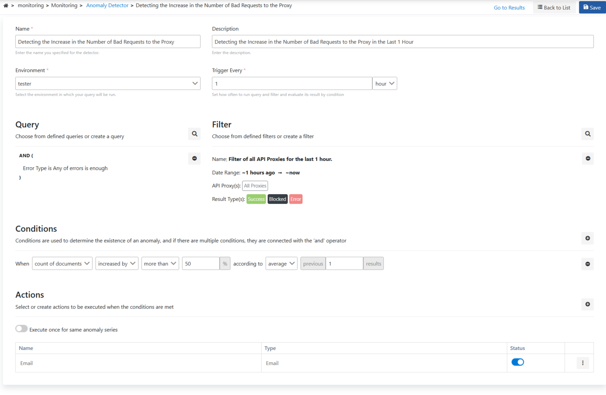Open the count of documents dropdown

[62, 264]
